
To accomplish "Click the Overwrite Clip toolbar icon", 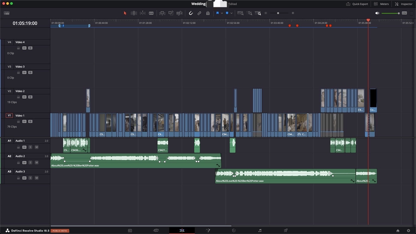I will (171, 13).
